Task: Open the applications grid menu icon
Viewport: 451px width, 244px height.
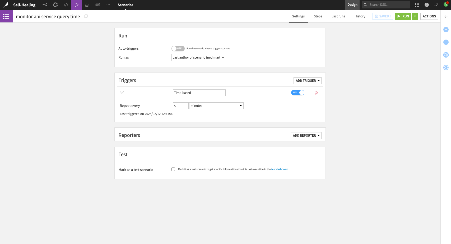Action: click(417, 5)
